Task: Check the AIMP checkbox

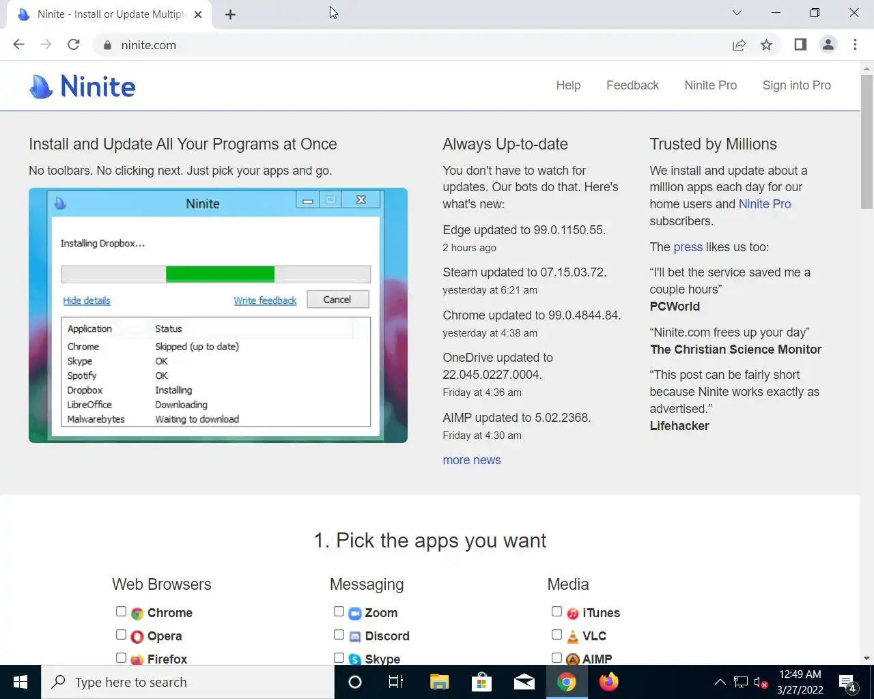Action: point(556,658)
